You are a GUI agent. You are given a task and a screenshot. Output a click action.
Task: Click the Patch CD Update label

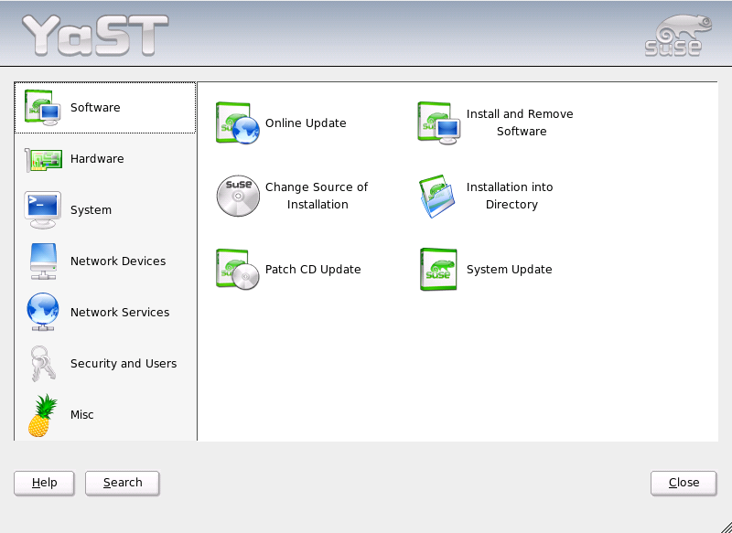(x=313, y=269)
